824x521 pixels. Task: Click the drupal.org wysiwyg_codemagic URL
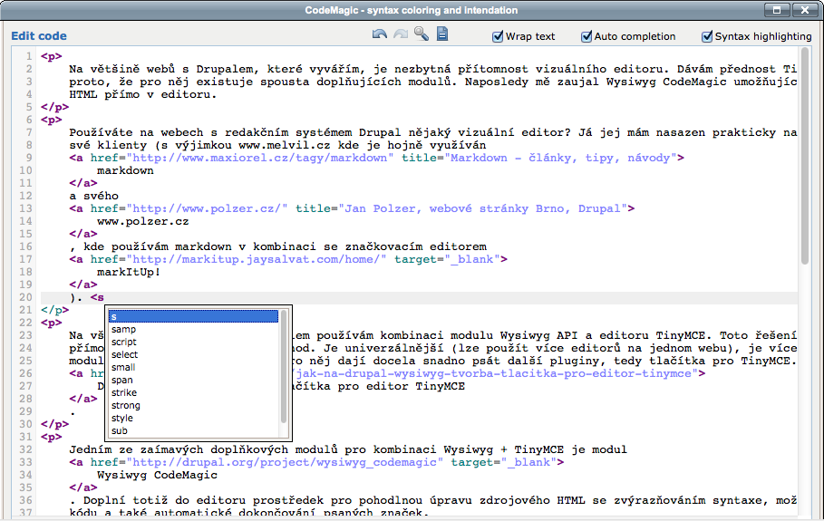[285, 462]
